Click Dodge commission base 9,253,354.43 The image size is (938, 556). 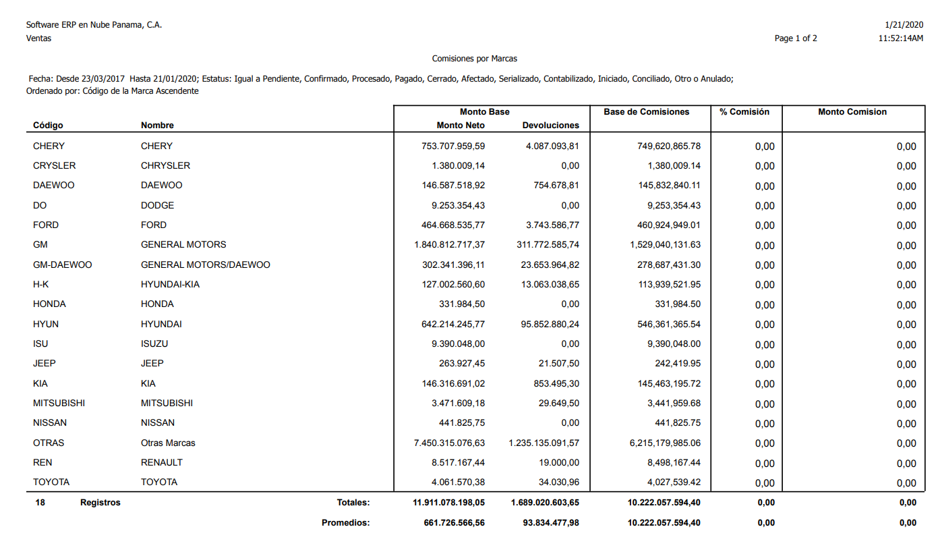(x=673, y=205)
